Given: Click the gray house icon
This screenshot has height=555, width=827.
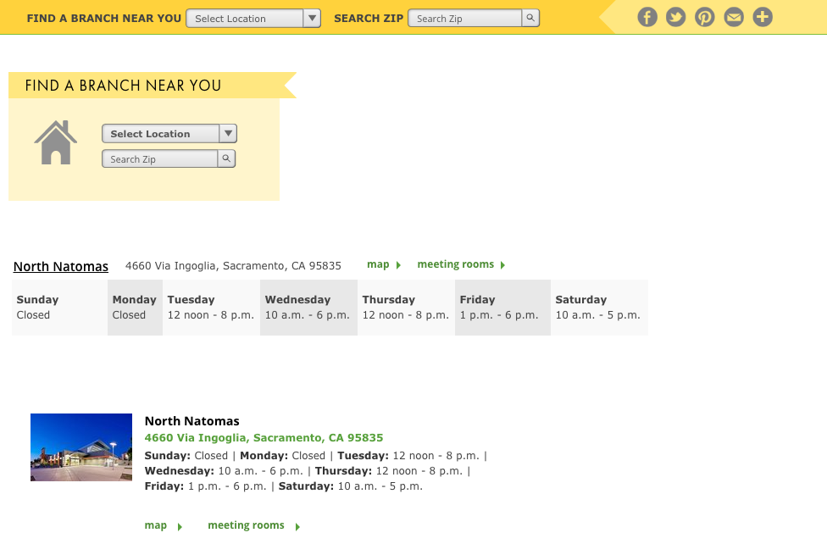Looking at the screenshot, I should [x=56, y=142].
